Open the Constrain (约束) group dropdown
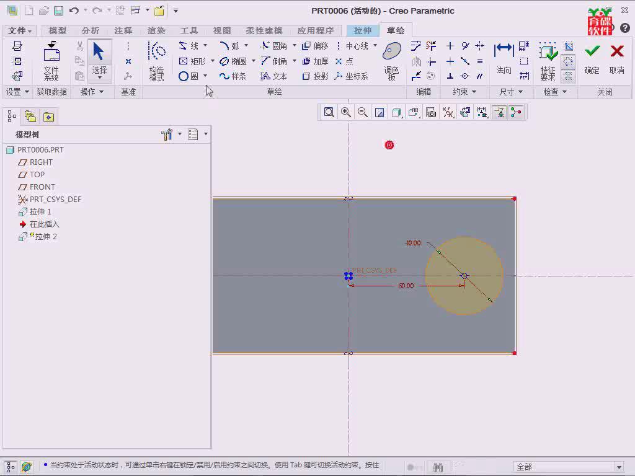Image resolution: width=635 pixels, height=476 pixels. click(x=464, y=92)
